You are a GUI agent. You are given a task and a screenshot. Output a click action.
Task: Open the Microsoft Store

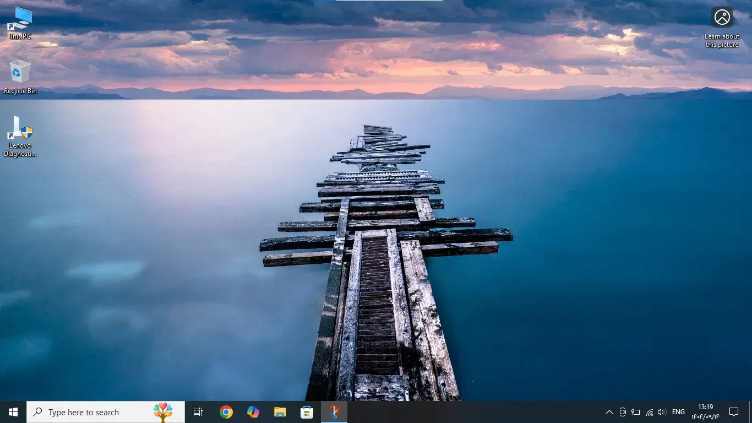point(307,411)
